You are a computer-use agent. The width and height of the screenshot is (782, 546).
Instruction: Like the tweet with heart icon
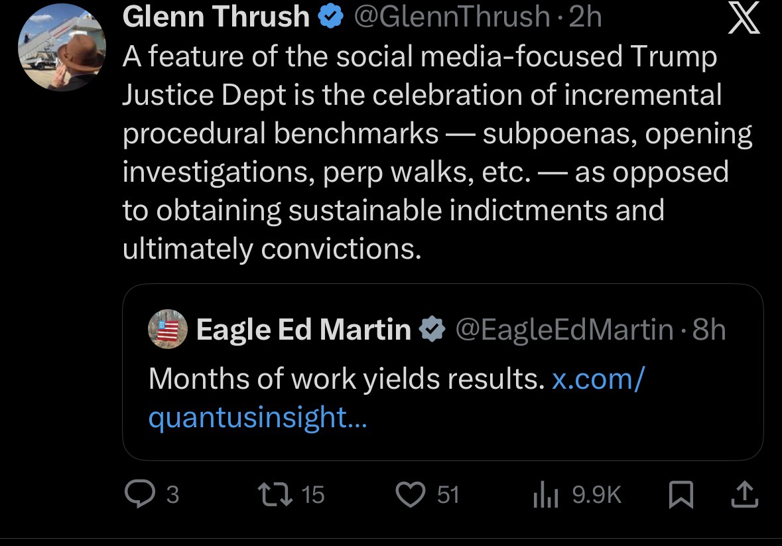coord(411,494)
